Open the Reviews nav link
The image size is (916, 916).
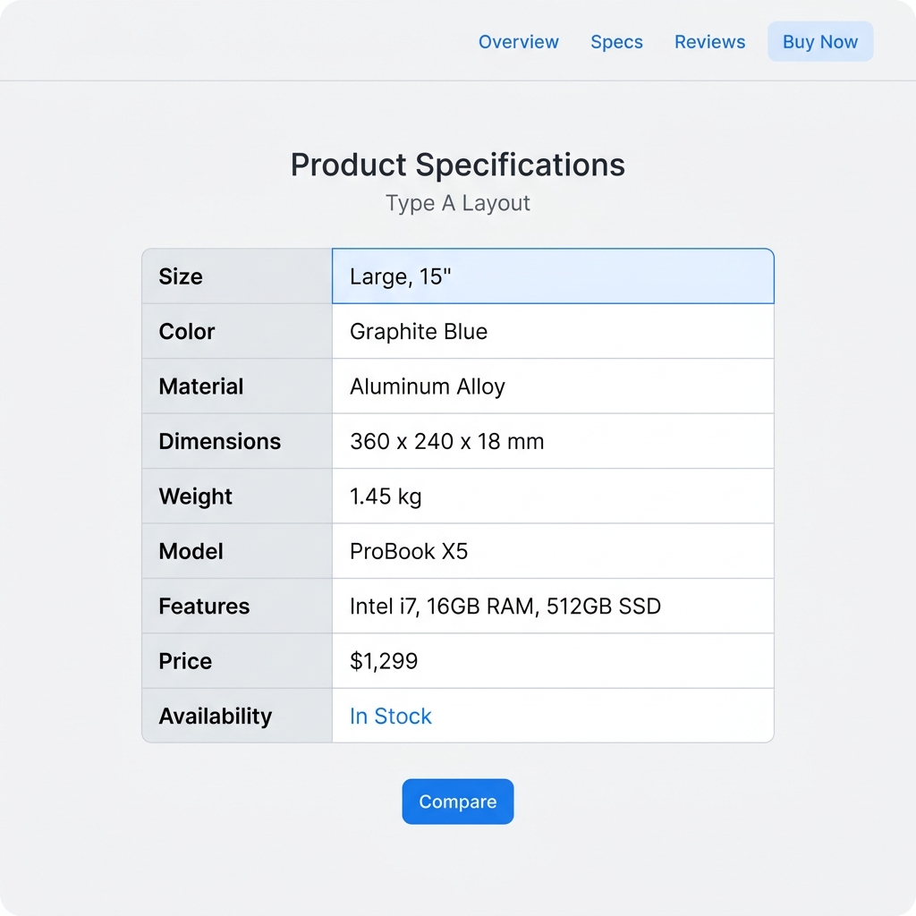point(709,42)
